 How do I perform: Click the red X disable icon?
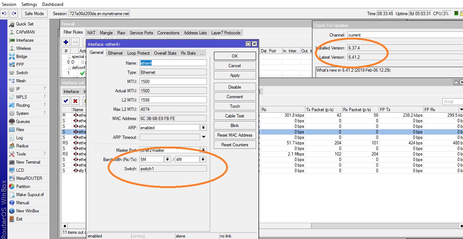coord(76,100)
